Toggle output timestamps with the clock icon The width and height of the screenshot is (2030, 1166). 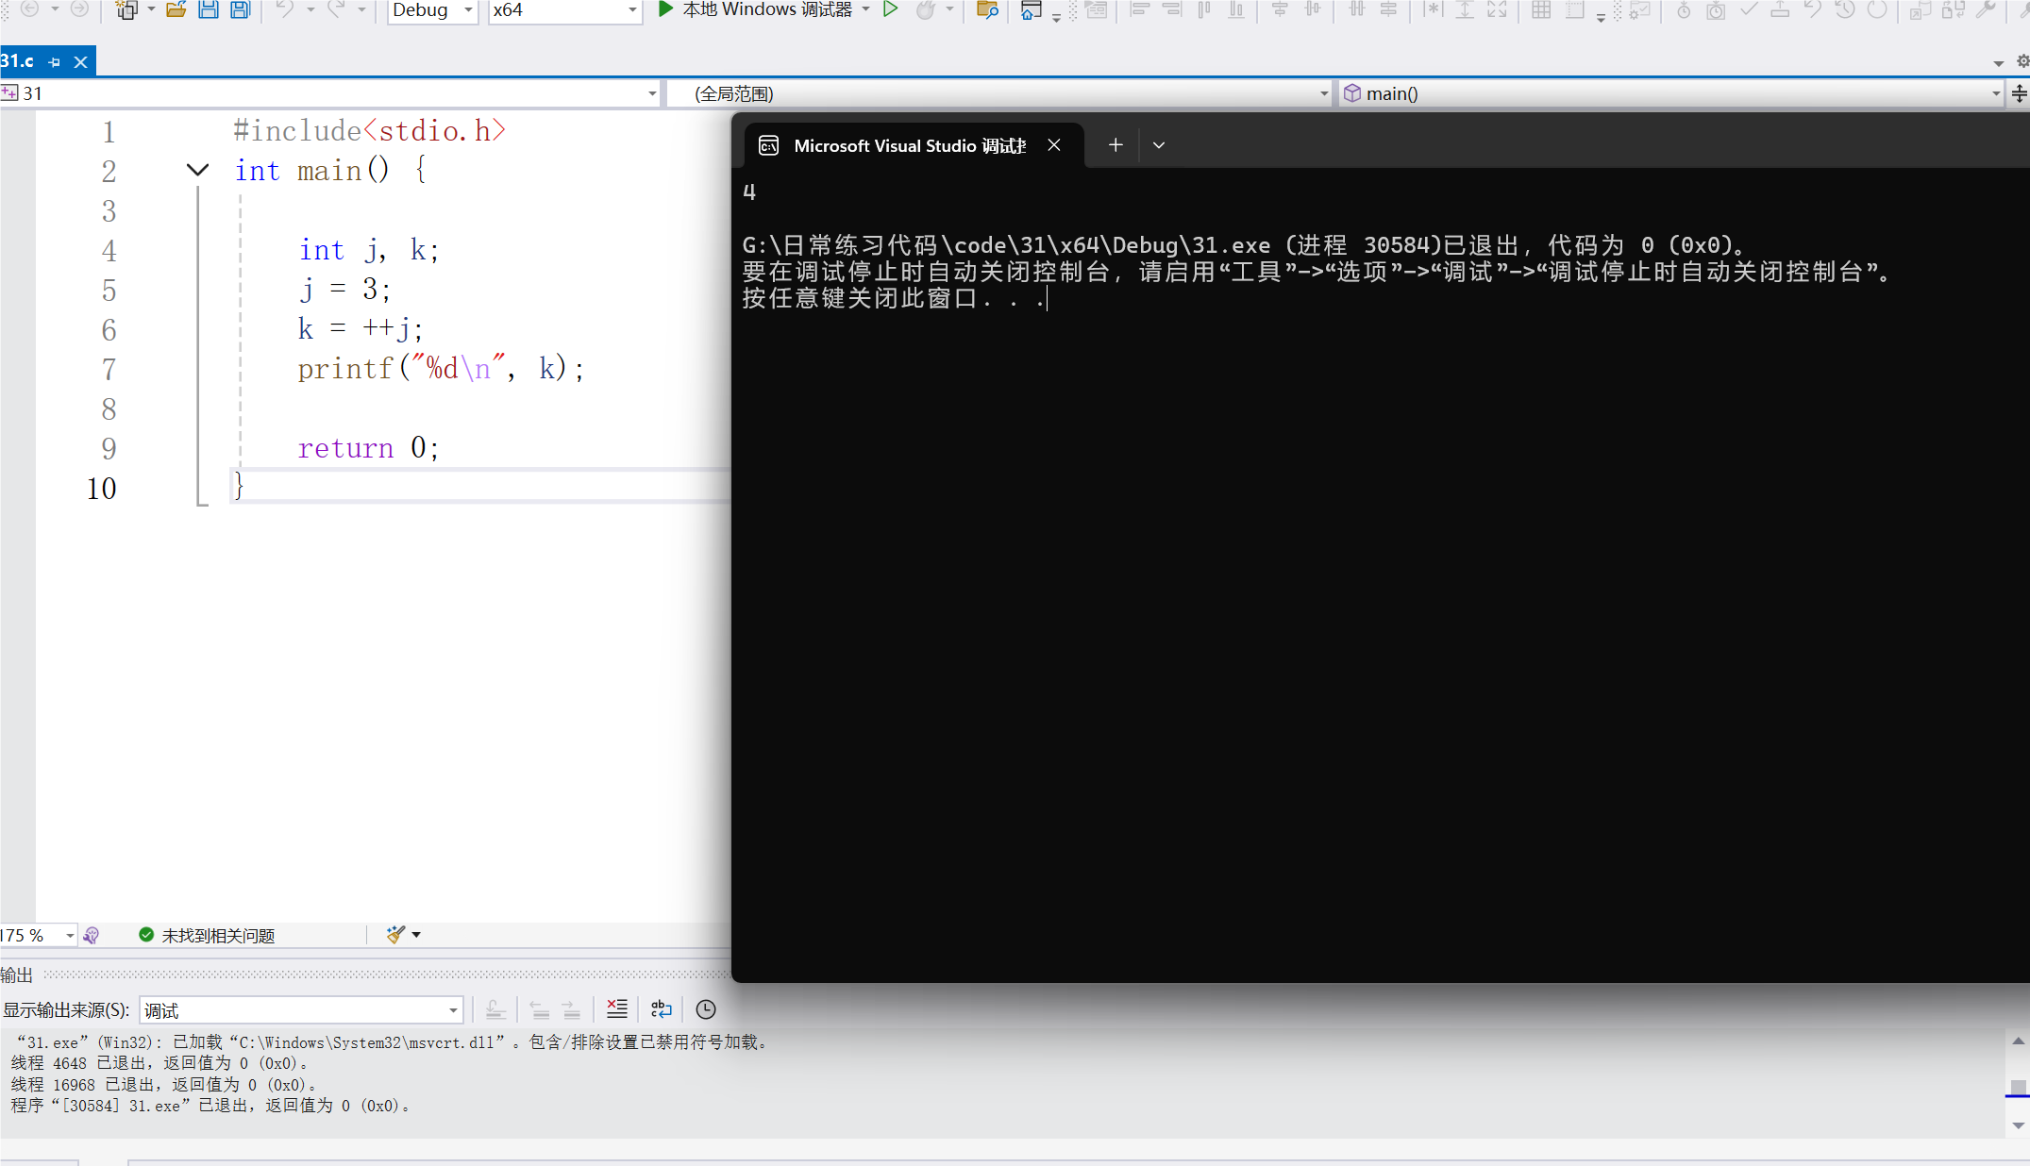coord(706,1009)
